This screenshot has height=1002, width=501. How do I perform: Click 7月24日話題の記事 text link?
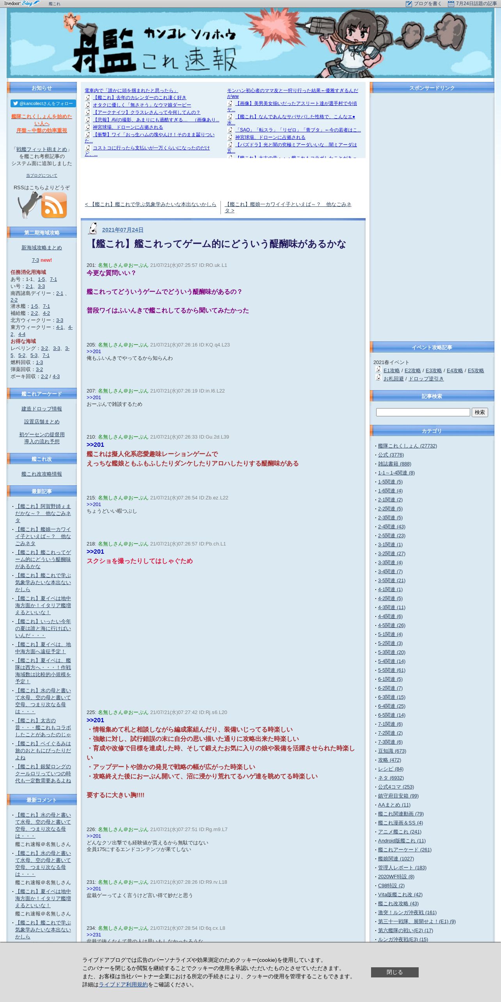pos(476,4)
